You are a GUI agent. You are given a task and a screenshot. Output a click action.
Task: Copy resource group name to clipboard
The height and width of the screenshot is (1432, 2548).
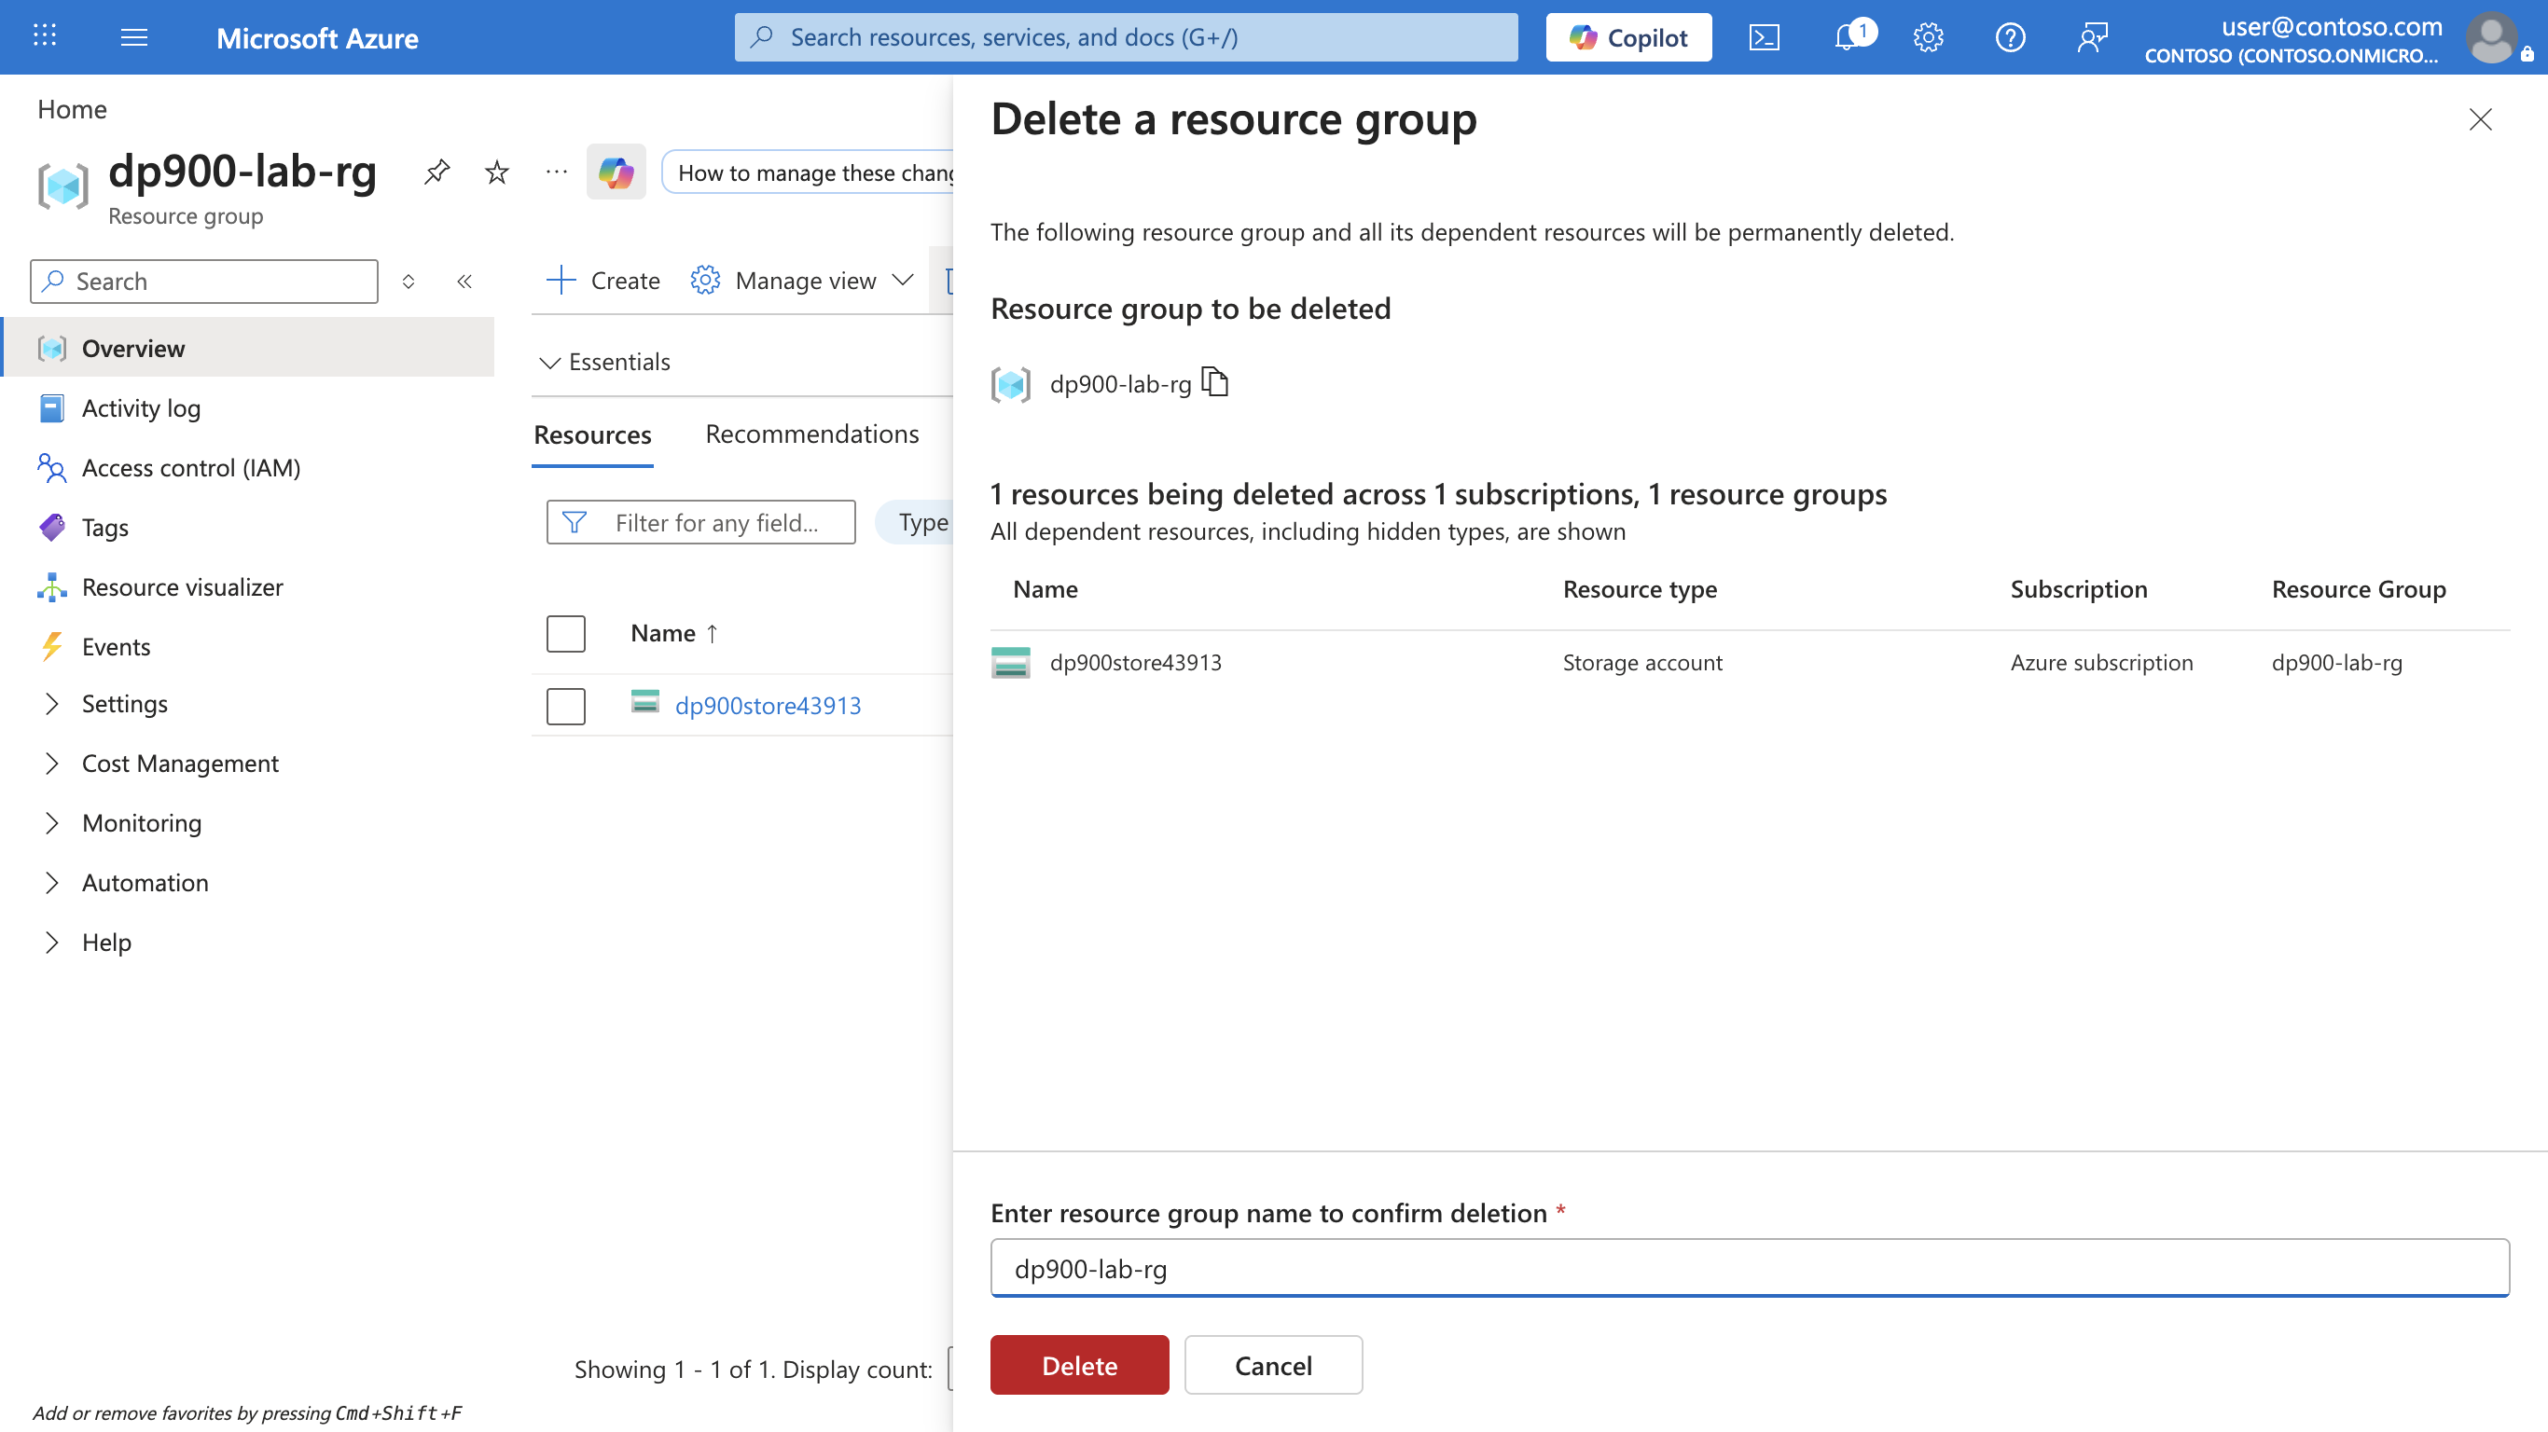pyautogui.click(x=1214, y=381)
